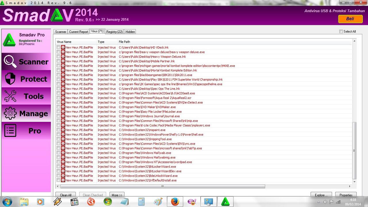The image size is (368, 207).
Task: Select the Virus (71) tab
Action: pyautogui.click(x=97, y=31)
